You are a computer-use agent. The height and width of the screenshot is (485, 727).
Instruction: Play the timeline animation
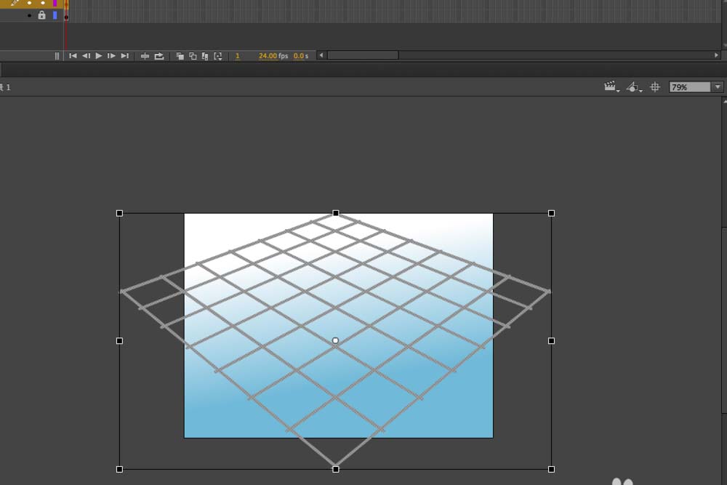click(99, 56)
